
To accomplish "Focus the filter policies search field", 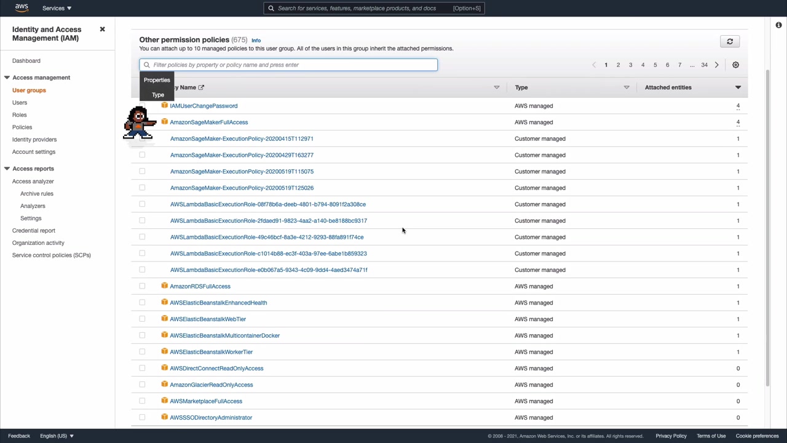I will coord(289,65).
